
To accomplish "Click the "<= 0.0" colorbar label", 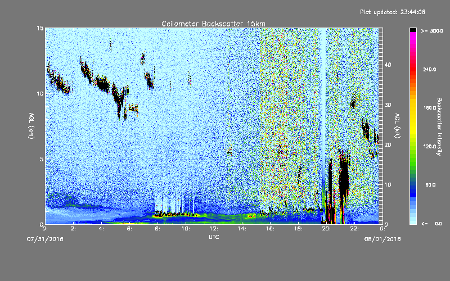I will coord(431,224).
